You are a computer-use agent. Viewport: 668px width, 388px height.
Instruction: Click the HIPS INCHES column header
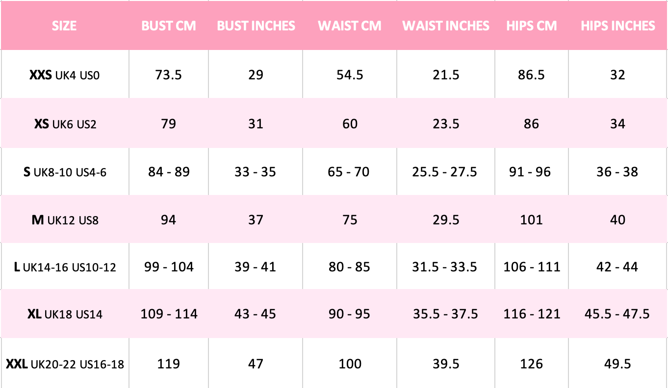[618, 26]
